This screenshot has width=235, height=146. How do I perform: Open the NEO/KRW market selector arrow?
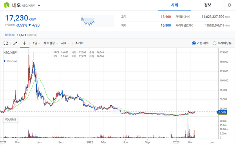39,6
